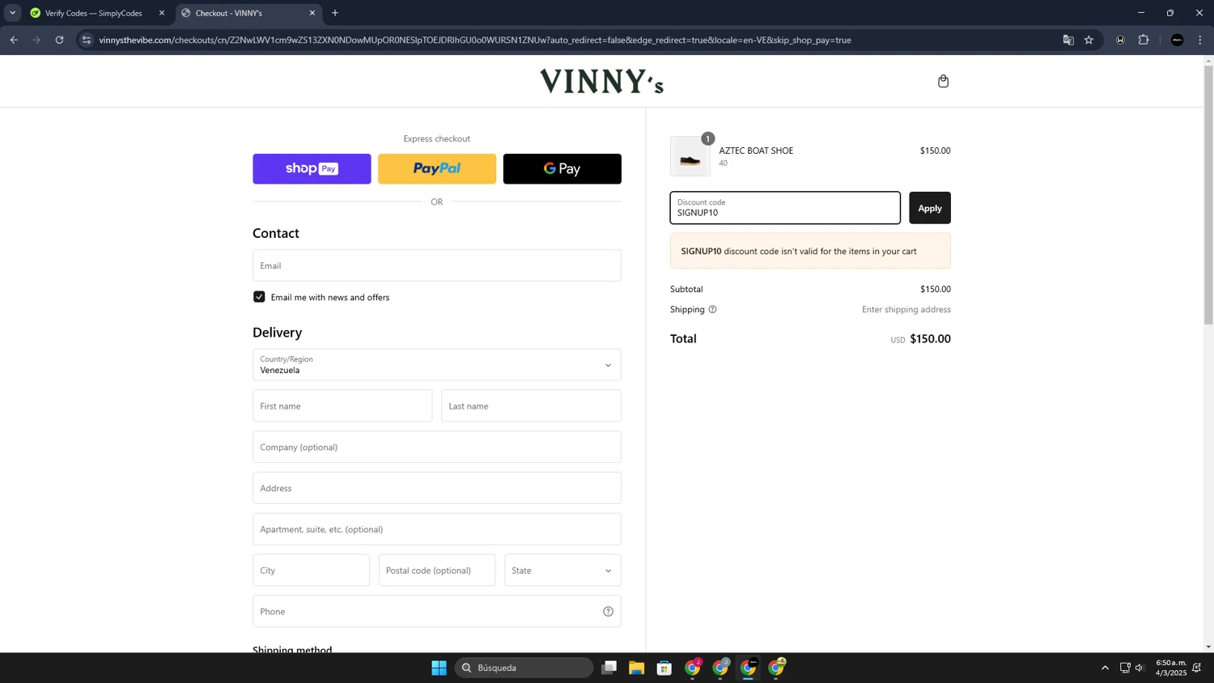Screen dimensions: 1214x683
Task: Pay with Shop Pay button
Action: click(x=312, y=168)
